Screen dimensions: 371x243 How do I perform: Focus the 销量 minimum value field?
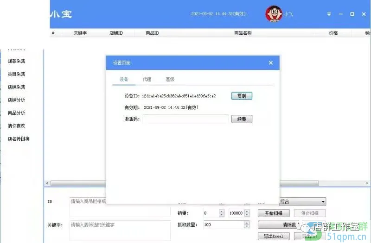pos(211,213)
